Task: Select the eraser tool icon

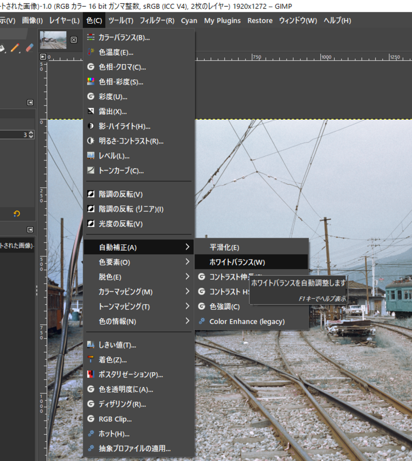Action: (x=29, y=48)
